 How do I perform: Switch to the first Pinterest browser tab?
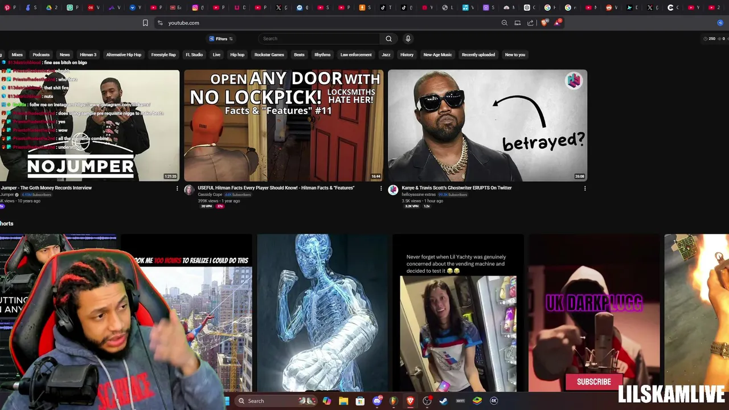[x=10, y=7]
